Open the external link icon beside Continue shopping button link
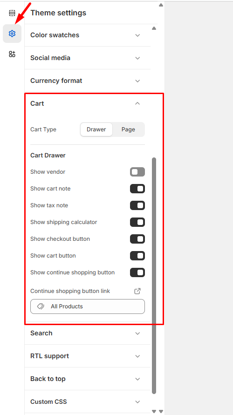233x415 pixels. pyautogui.click(x=137, y=291)
